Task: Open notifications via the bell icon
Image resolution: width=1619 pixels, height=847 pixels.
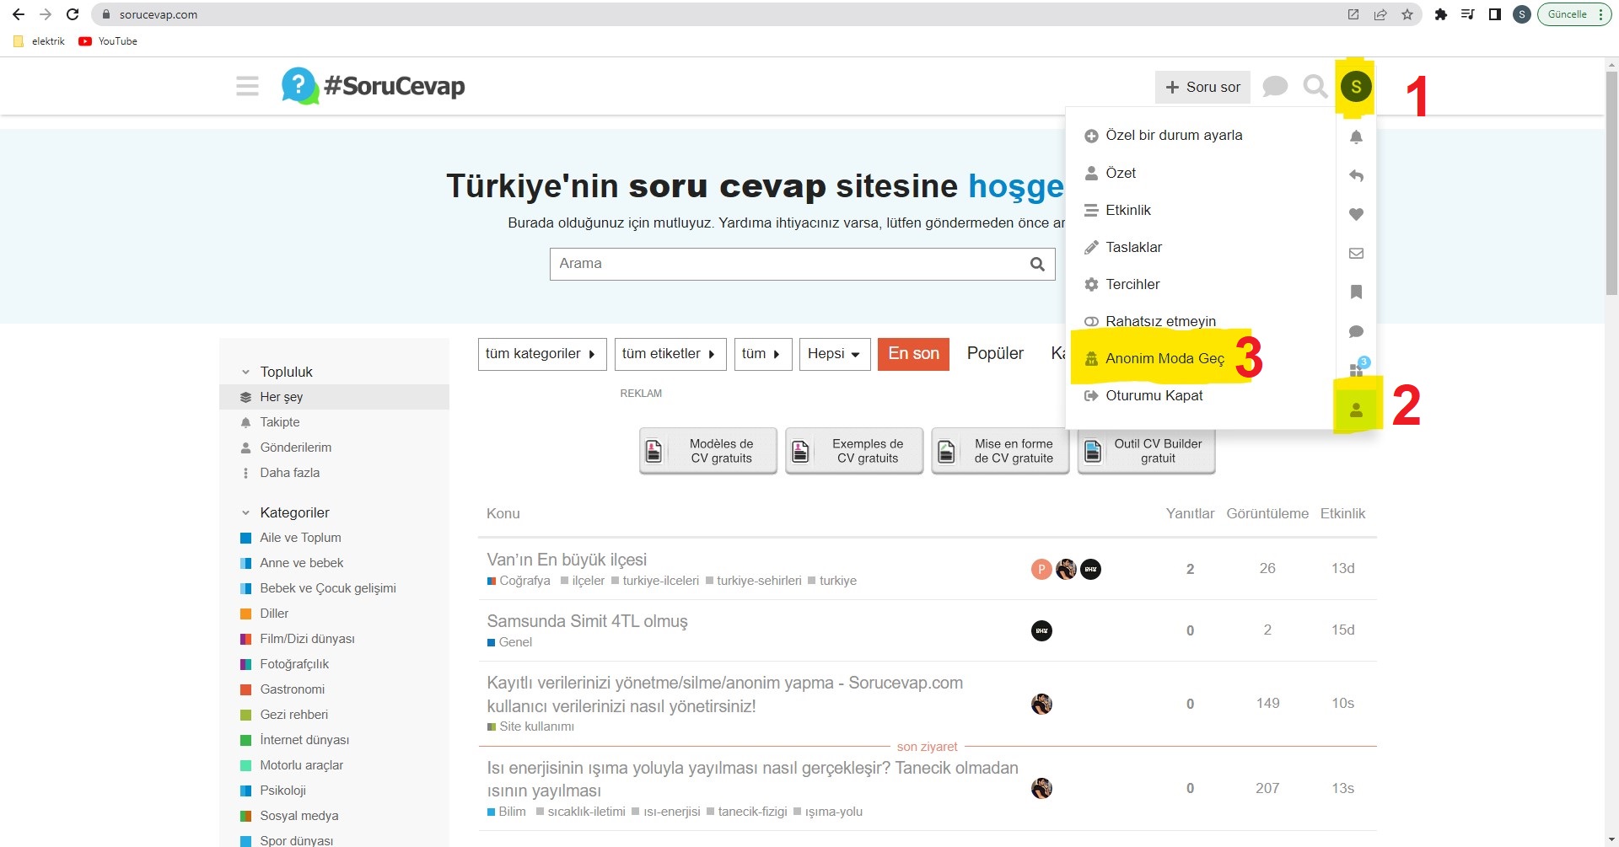Action: pyautogui.click(x=1356, y=137)
